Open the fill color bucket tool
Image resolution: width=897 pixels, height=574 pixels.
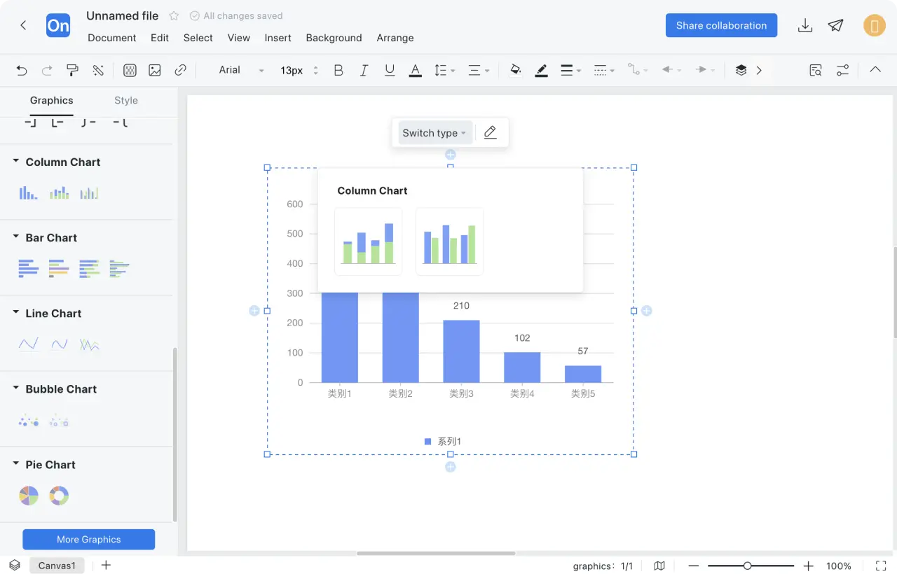516,70
